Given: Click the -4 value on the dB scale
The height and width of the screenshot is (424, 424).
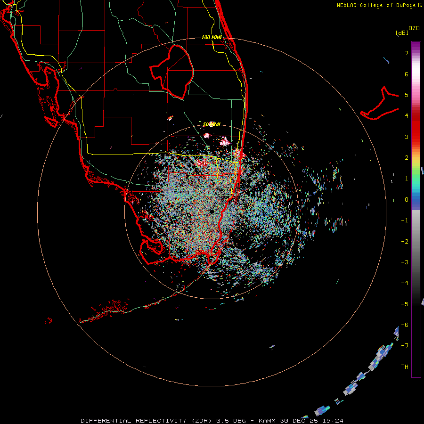Looking at the screenshot, I should [x=405, y=283].
